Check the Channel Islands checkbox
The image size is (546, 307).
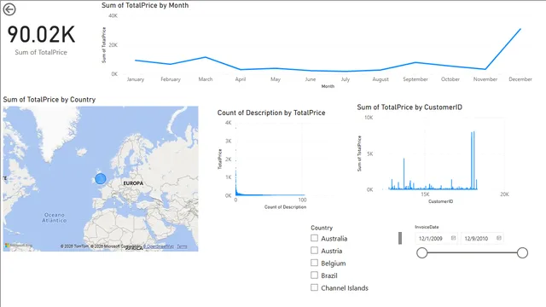click(x=315, y=287)
